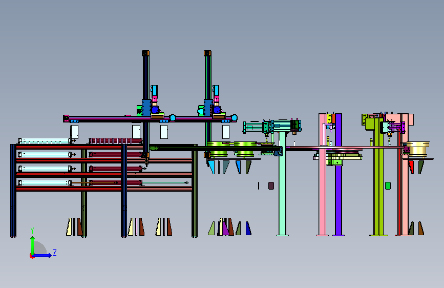Select the rightmost white plate under the gantry beam
The height and width of the screenshot is (288, 444).
coord(226,132)
